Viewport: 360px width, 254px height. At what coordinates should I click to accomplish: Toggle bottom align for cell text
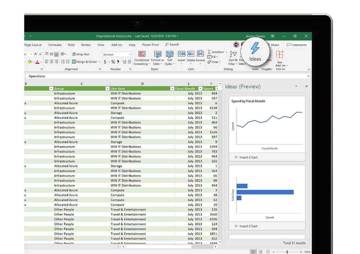click(56, 54)
